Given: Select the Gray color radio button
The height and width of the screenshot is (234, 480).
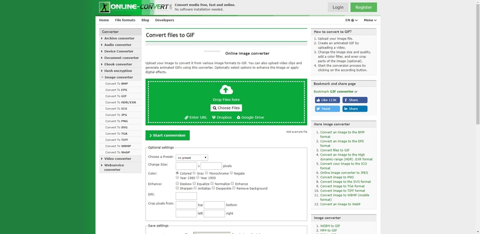Looking at the screenshot, I should tap(194, 173).
